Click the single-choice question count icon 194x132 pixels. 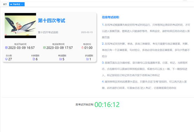61,59
